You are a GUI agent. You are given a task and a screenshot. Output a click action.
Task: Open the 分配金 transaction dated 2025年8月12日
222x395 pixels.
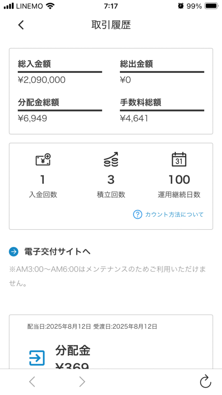tap(111, 342)
